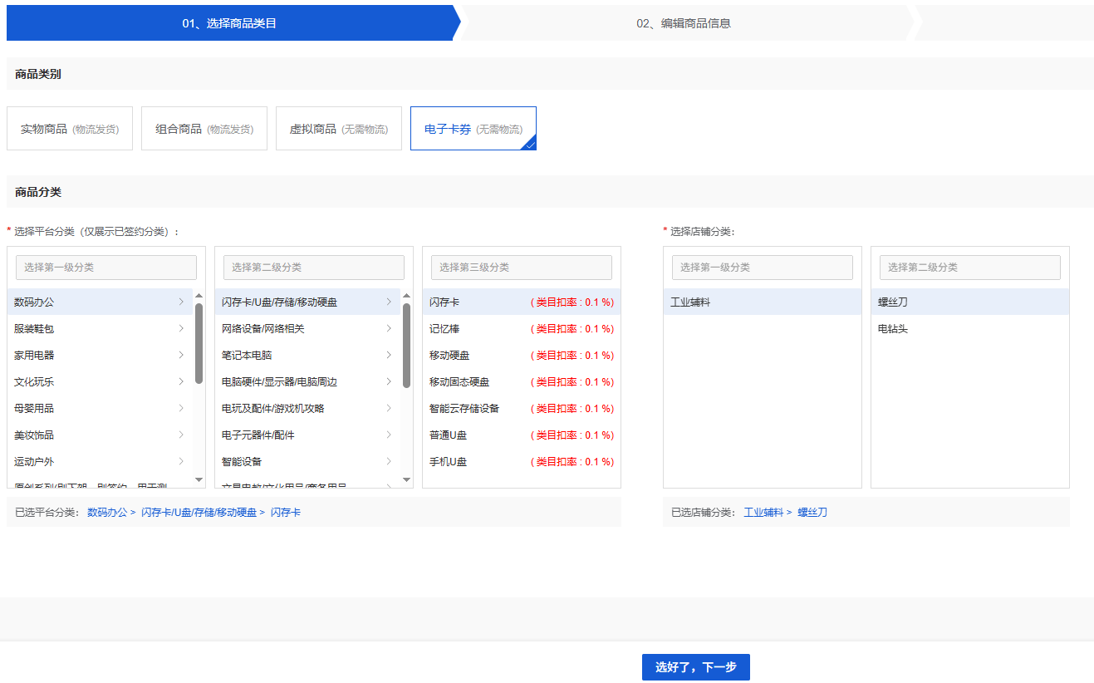The image size is (1094, 683).
Task: Open 工业辅料 link in selected store path
Action: [763, 513]
